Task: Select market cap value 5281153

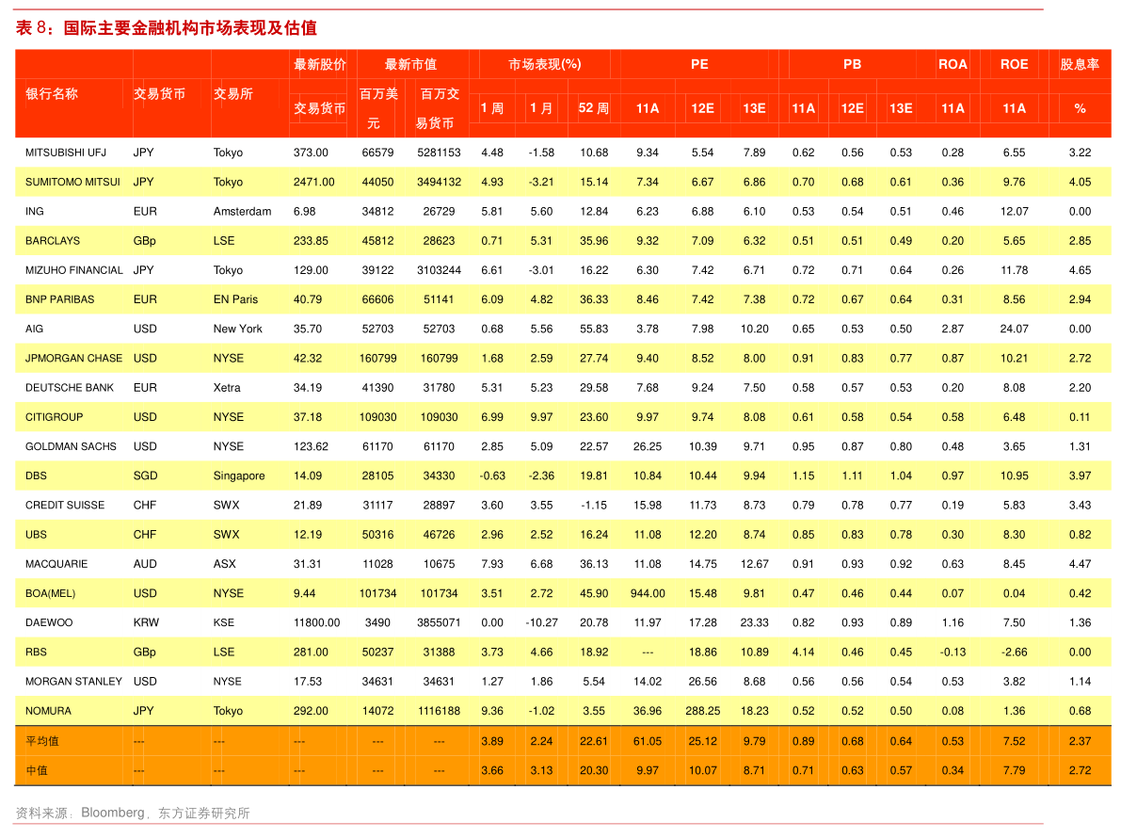Action: (x=439, y=153)
